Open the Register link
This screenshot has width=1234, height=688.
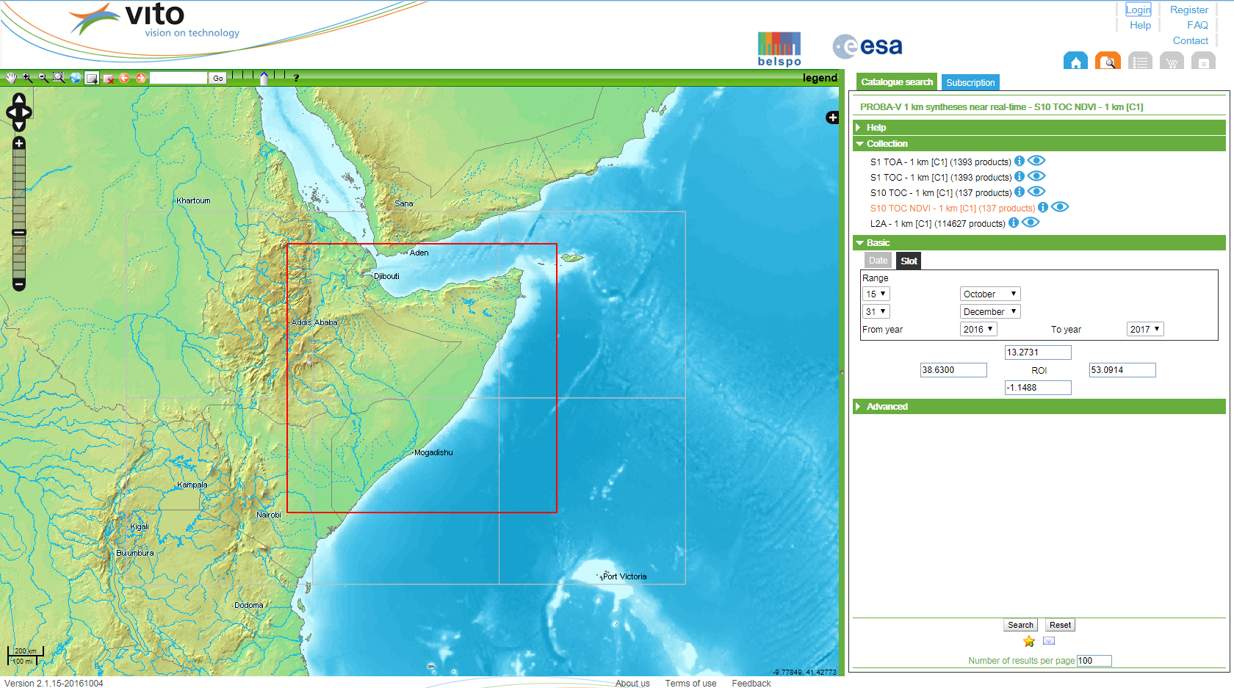pos(1188,10)
